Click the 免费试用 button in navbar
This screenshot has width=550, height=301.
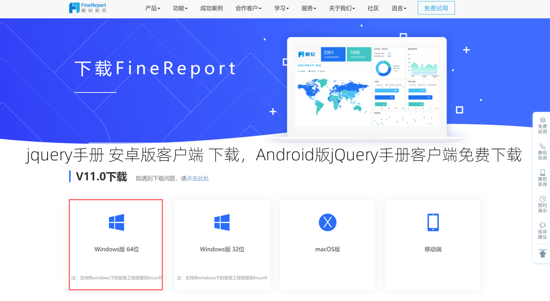[x=436, y=8]
